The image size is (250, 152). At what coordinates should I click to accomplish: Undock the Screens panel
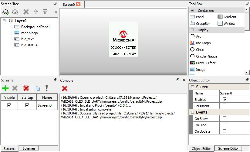tap(55, 79)
